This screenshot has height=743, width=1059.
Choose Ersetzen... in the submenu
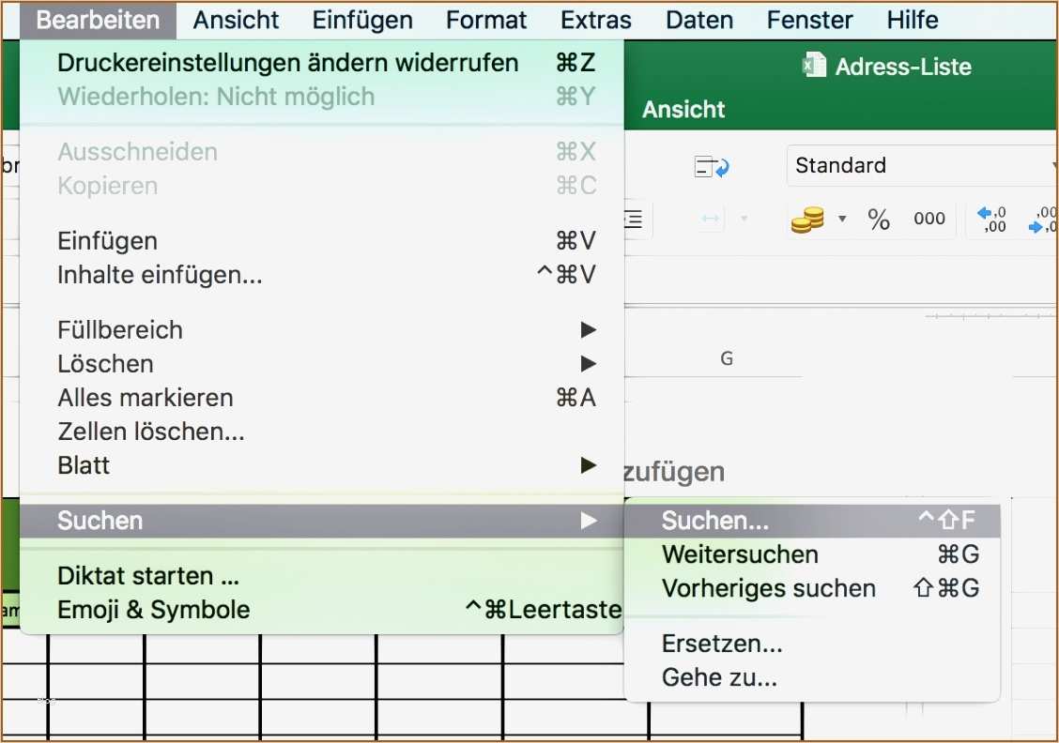[812, 644]
